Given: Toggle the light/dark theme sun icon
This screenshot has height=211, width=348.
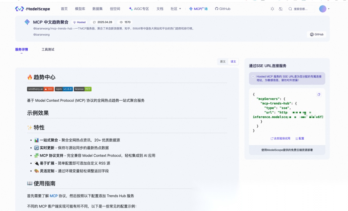Looking at the screenshot, I should (x=272, y=9).
